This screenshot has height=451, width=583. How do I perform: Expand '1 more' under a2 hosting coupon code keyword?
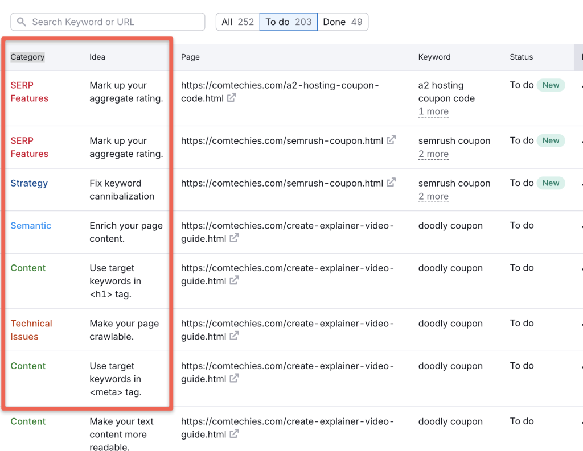pos(433,111)
